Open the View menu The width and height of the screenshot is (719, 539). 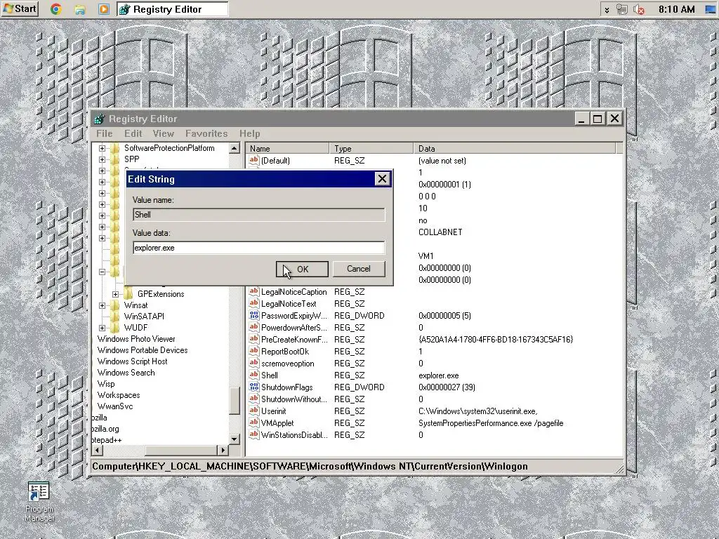tap(163, 133)
